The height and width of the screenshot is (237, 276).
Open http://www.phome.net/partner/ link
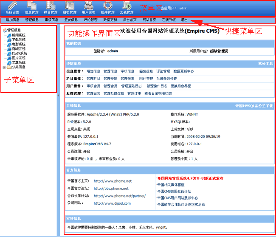(120, 196)
